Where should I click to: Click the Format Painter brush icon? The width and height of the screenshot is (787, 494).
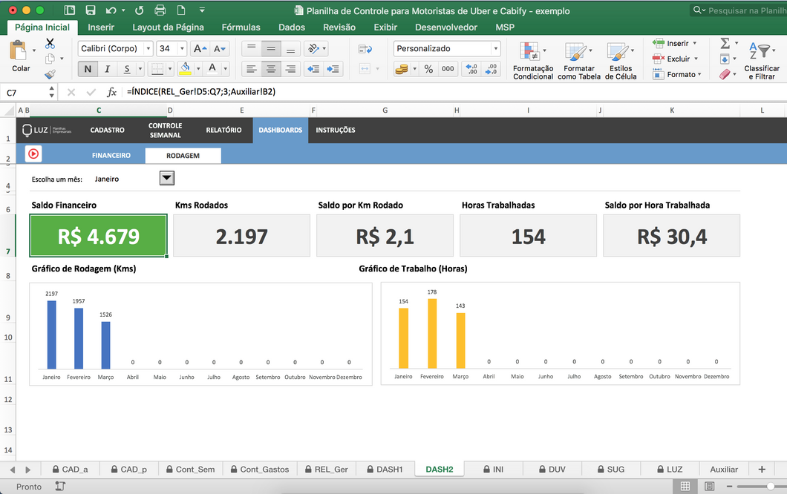coord(50,74)
